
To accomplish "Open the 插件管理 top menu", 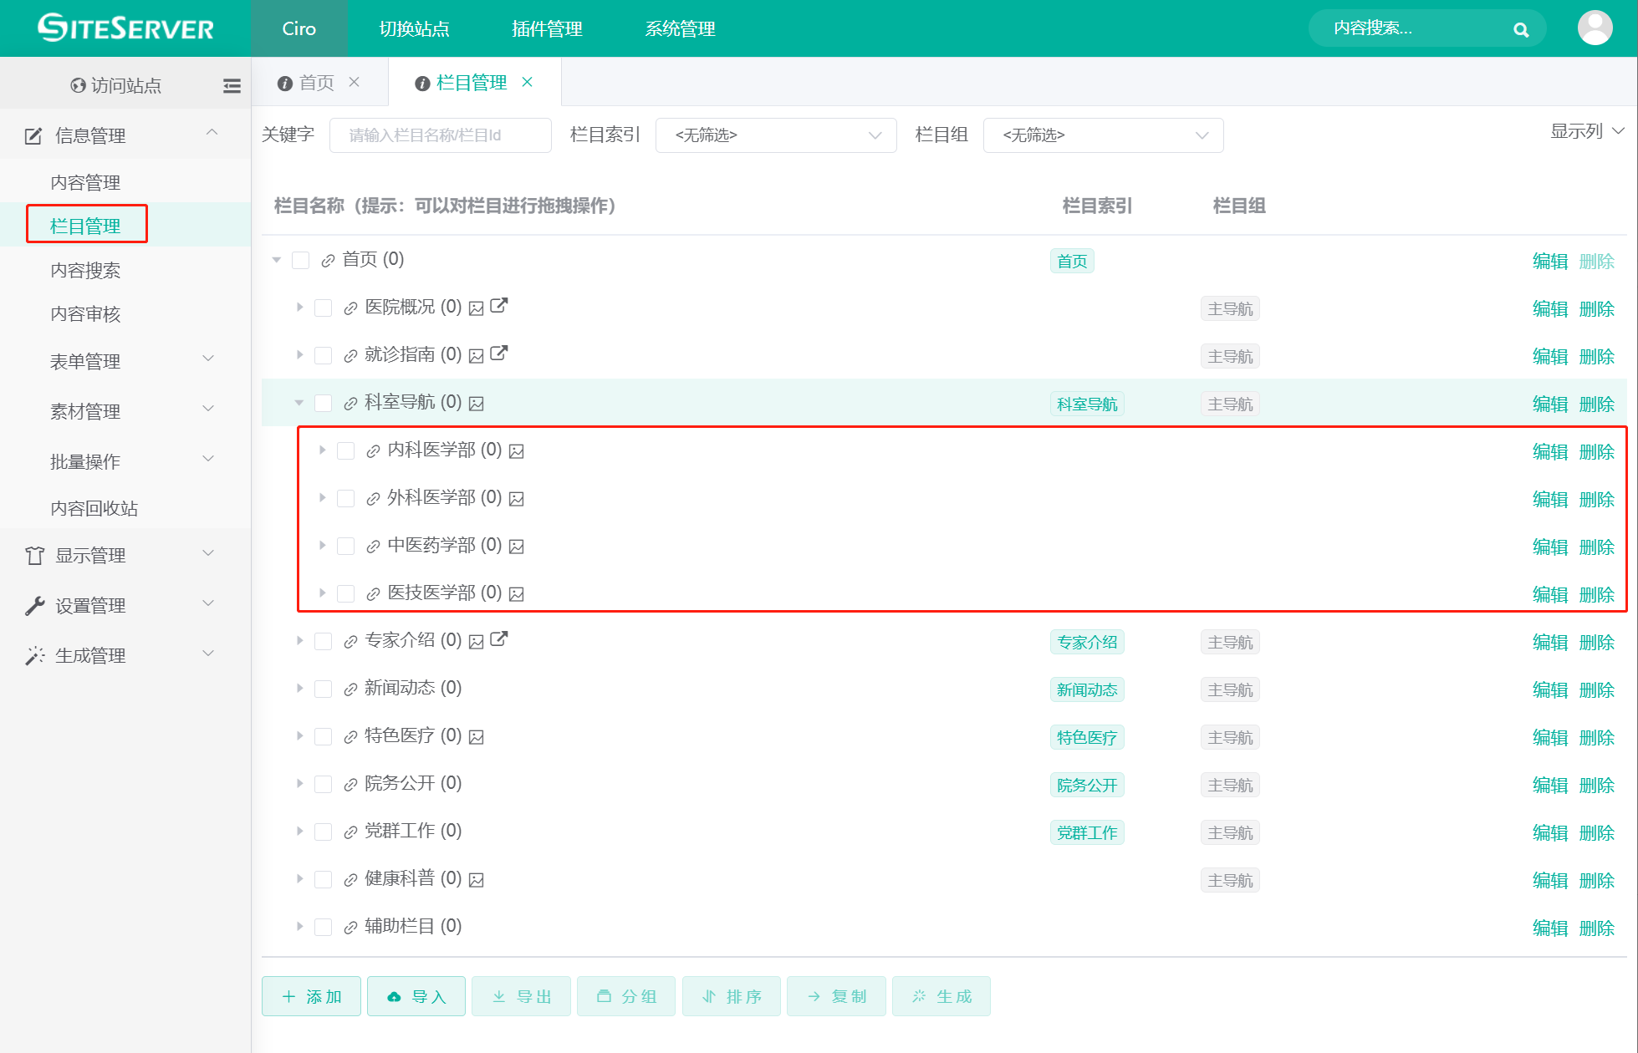I will tap(547, 28).
